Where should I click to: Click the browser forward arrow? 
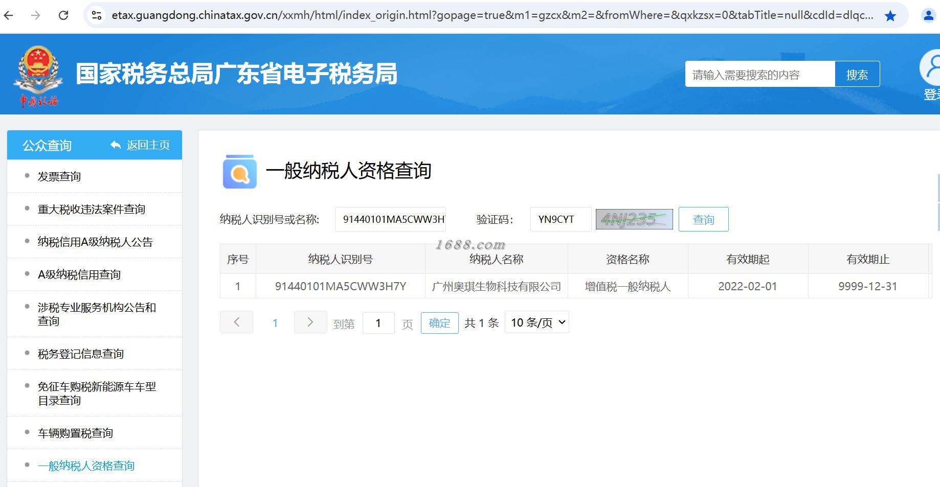click(x=35, y=15)
